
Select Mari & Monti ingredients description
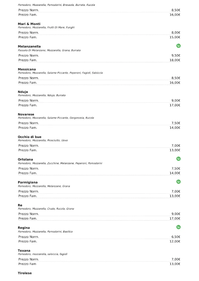point(46,27)
